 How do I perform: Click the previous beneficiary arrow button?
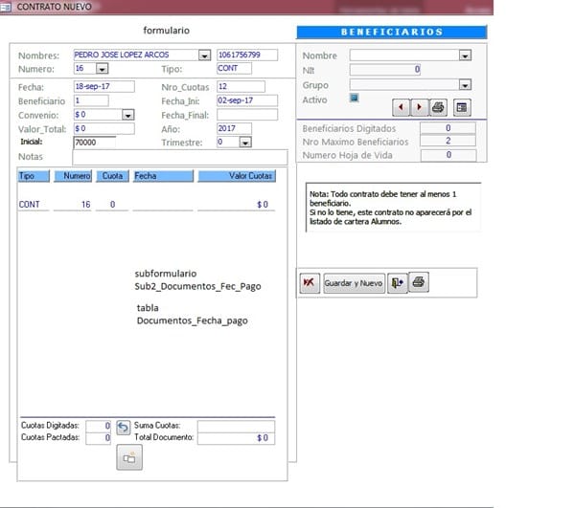(401, 106)
